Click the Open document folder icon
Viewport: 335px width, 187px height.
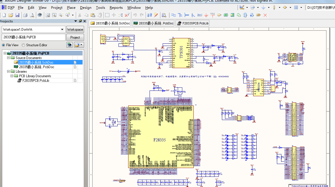click(11, 15)
